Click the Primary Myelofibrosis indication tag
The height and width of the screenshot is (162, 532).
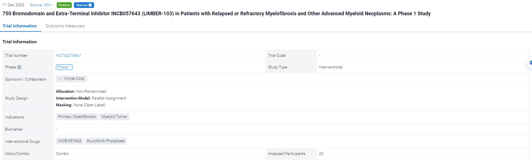click(x=77, y=116)
